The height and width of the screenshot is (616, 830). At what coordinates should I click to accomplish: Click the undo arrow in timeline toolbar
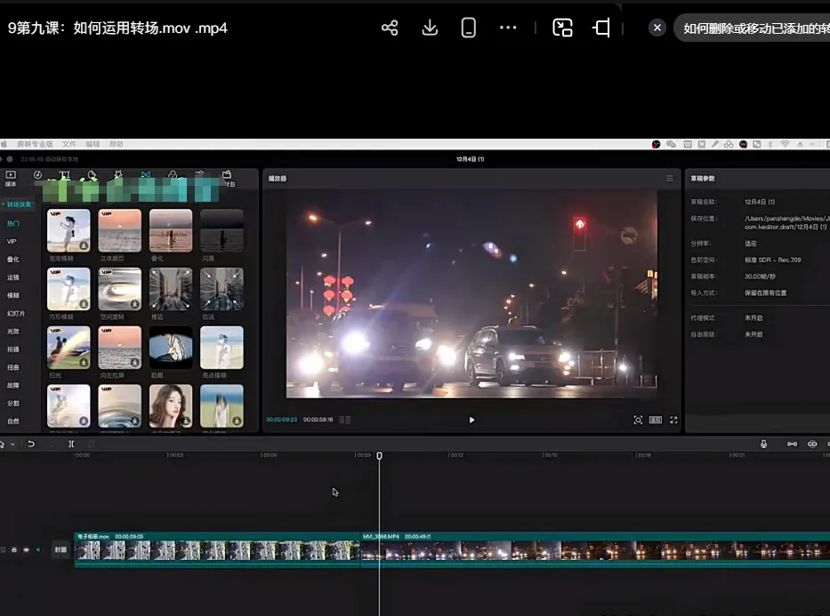point(31,444)
